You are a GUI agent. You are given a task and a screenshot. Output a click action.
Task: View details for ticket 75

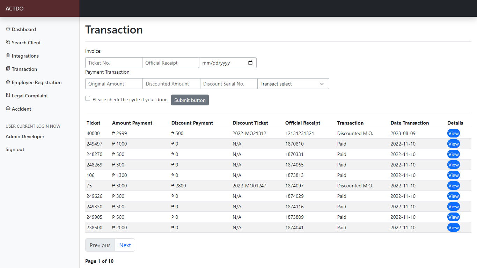(453, 186)
